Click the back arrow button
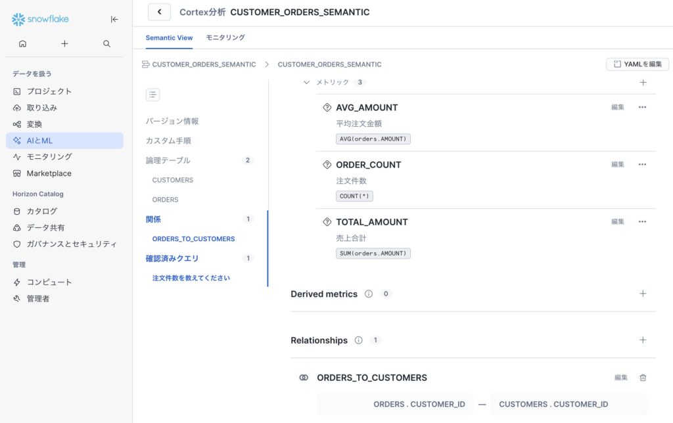This screenshot has width=673, height=423. point(159,12)
